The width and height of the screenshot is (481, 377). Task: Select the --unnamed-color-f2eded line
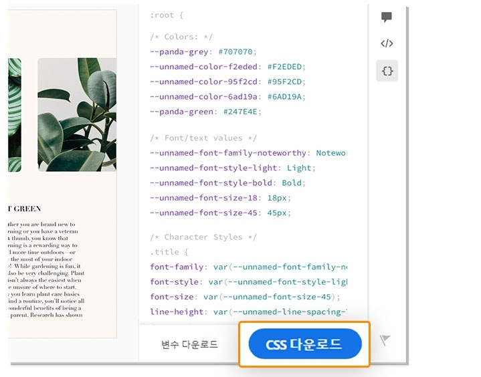[x=227, y=67]
